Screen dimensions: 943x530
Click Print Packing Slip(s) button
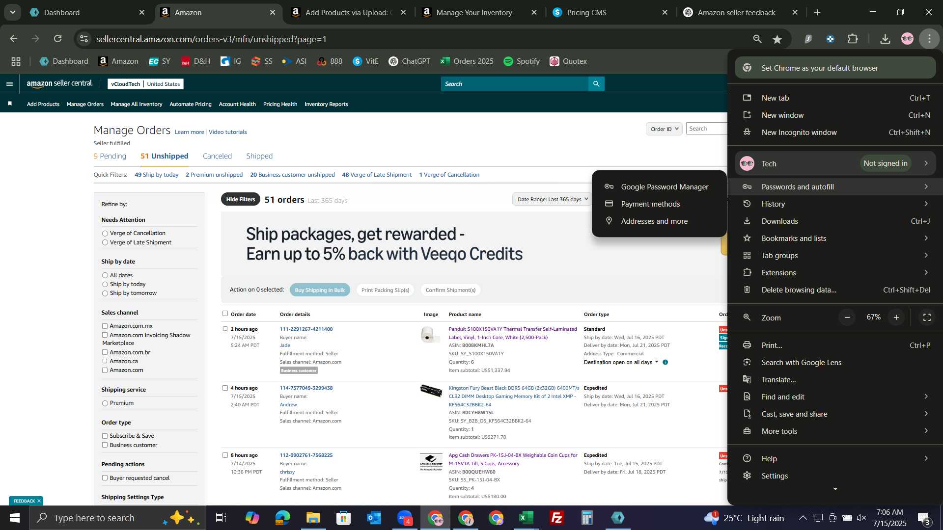385,290
